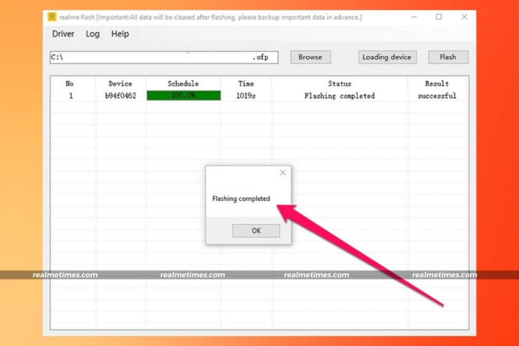The image size is (519, 346).
Task: Click the realme flash title bar text
Action: click(x=210, y=17)
